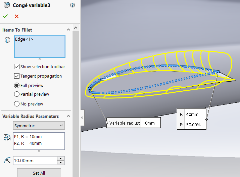Open the Symmetric profile dropdown
The image size is (240, 177).
pyautogui.click(x=39, y=126)
